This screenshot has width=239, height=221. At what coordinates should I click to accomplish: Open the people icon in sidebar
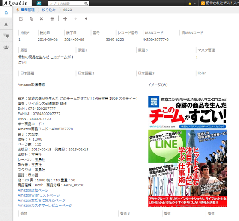tap(6, 47)
